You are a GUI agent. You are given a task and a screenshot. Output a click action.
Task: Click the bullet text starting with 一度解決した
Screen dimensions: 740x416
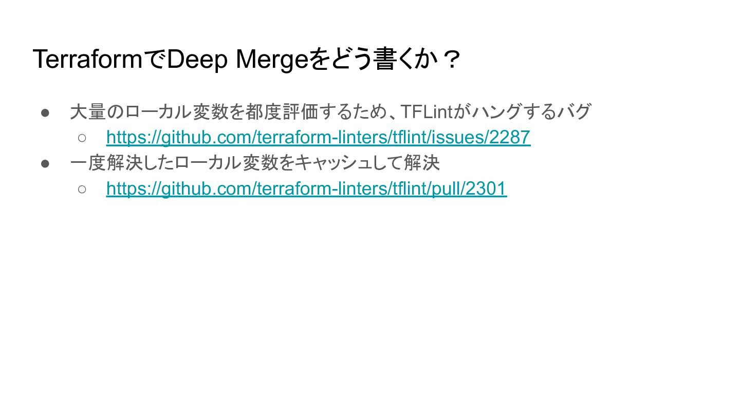(255, 163)
